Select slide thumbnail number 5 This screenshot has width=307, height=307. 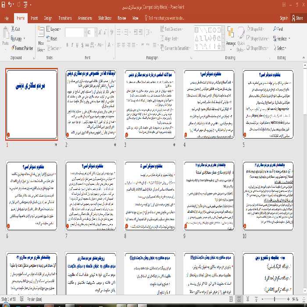tap(268, 104)
